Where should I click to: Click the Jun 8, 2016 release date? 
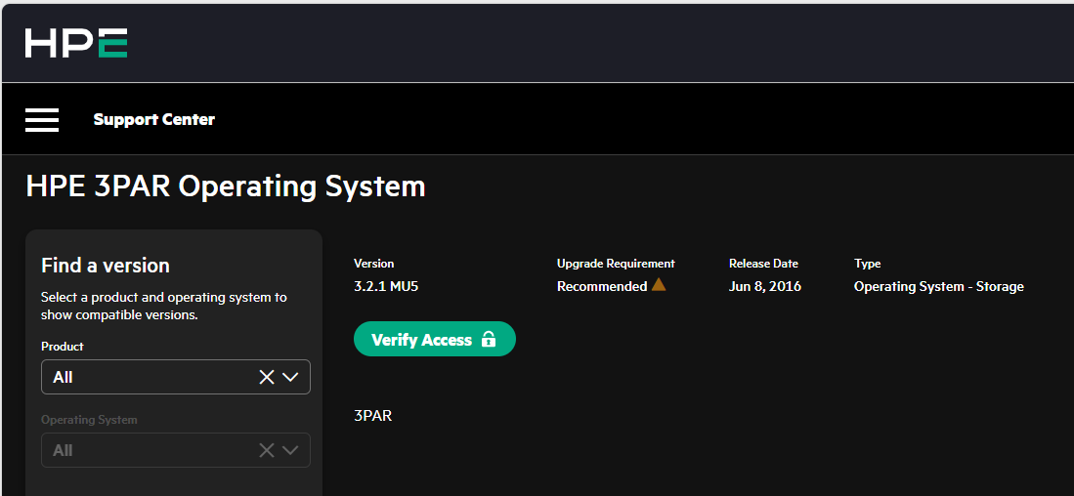765,286
